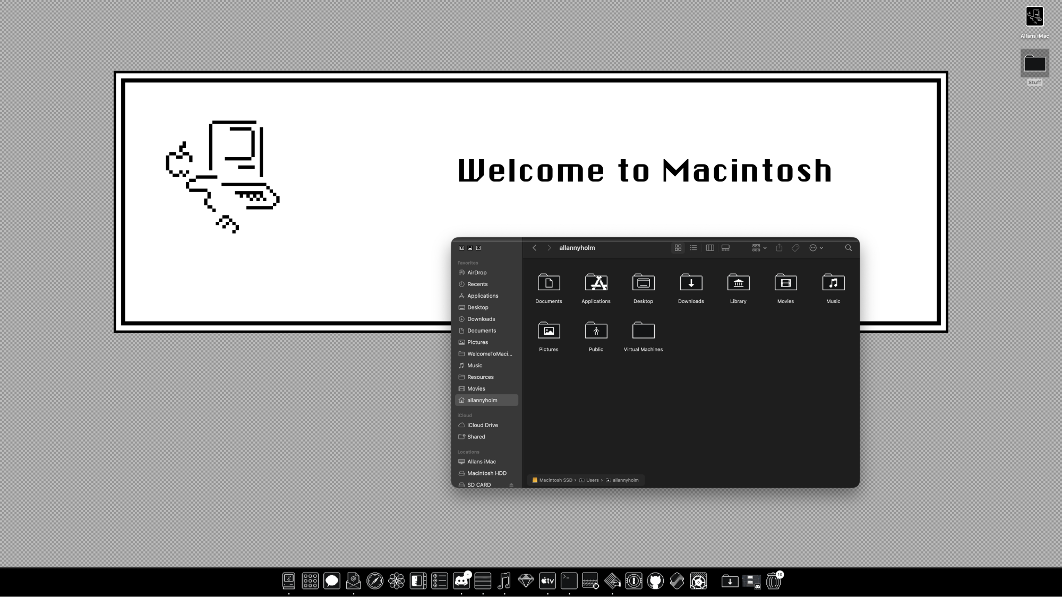Select Resources in sidebar

click(486, 377)
